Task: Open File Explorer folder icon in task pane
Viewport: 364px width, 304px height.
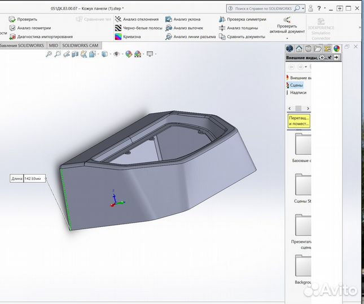Action: 318,49
